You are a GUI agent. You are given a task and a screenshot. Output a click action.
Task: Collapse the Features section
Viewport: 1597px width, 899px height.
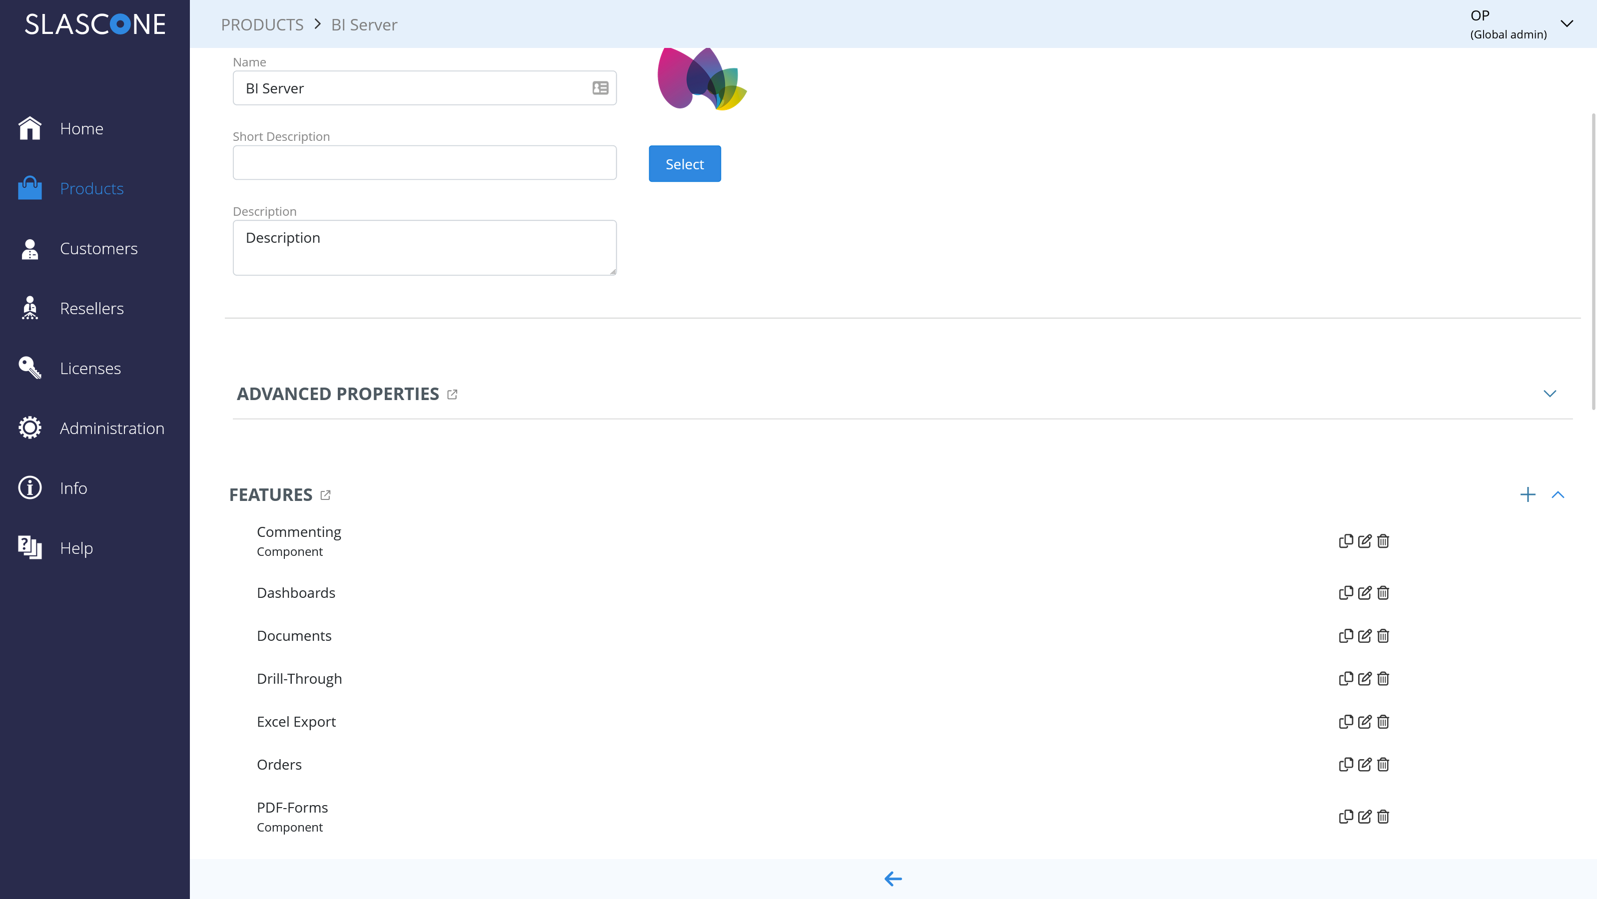coord(1559,494)
